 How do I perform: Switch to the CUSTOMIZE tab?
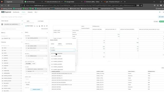click(x=40, y=21)
